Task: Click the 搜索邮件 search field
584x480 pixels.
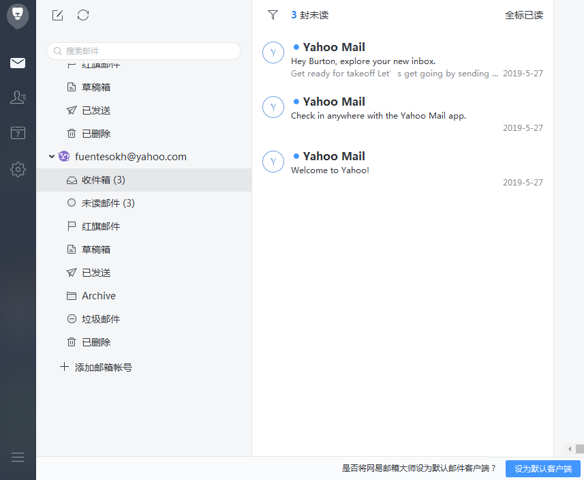Action: coord(144,51)
